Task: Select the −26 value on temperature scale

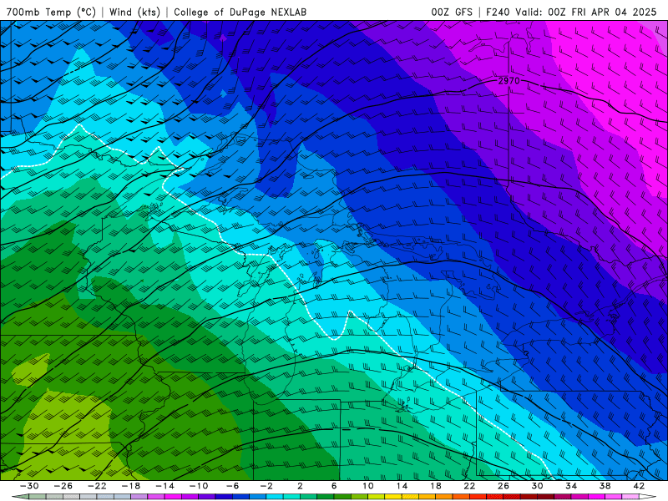Action: 63,486
